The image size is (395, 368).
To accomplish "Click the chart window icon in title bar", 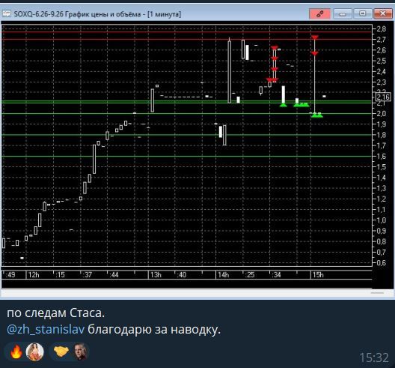I will pyautogui.click(x=7, y=13).
